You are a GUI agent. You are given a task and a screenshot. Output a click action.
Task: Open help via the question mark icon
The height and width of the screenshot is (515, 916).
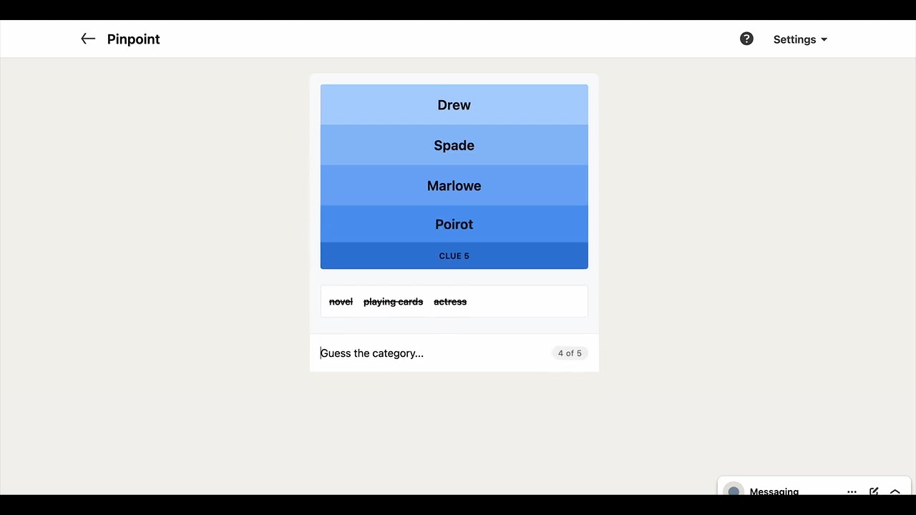pyautogui.click(x=746, y=39)
